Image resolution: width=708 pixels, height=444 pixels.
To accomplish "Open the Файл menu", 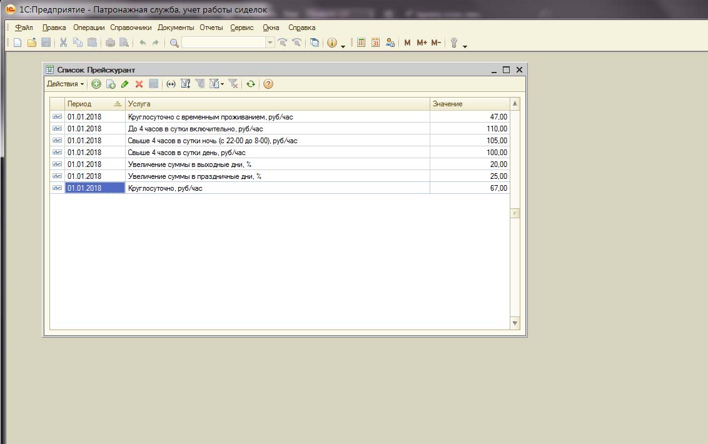I will 24,28.
